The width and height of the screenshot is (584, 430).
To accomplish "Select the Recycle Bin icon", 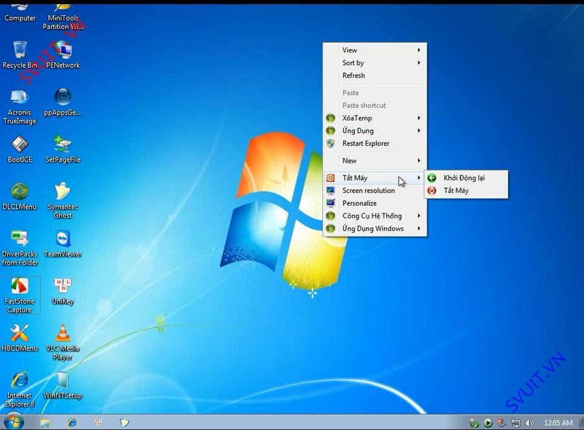I will [x=20, y=54].
